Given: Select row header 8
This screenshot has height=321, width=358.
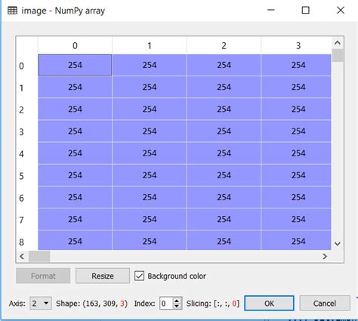Looking at the screenshot, I should (x=22, y=242).
